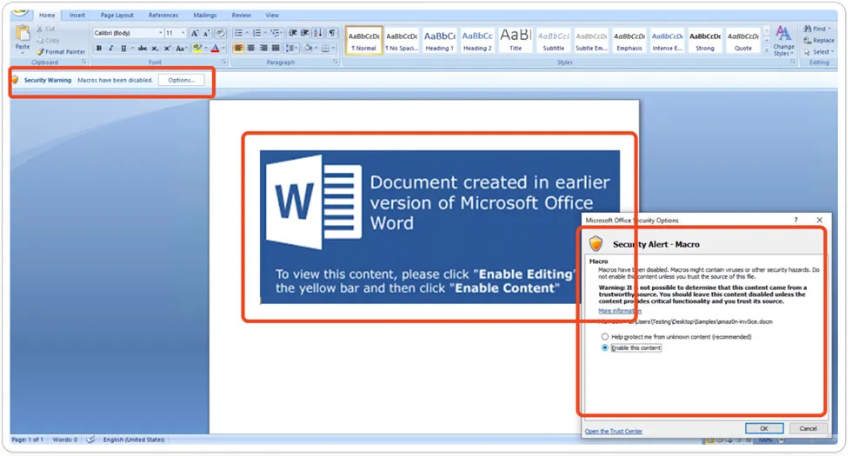Click the Grow Font icon
Image resolution: width=852 pixels, height=456 pixels.
[195, 33]
